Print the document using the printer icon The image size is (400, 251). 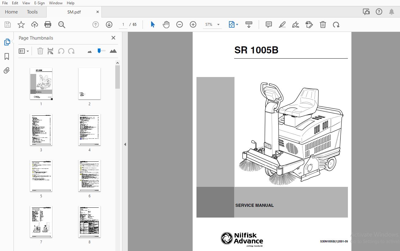[x=48, y=25]
